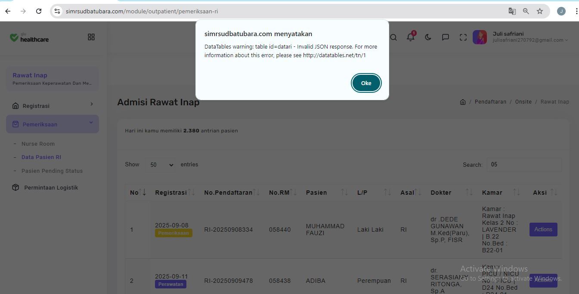Click patient name ADIBA
This screenshot has width=579, height=294.
[316, 281]
